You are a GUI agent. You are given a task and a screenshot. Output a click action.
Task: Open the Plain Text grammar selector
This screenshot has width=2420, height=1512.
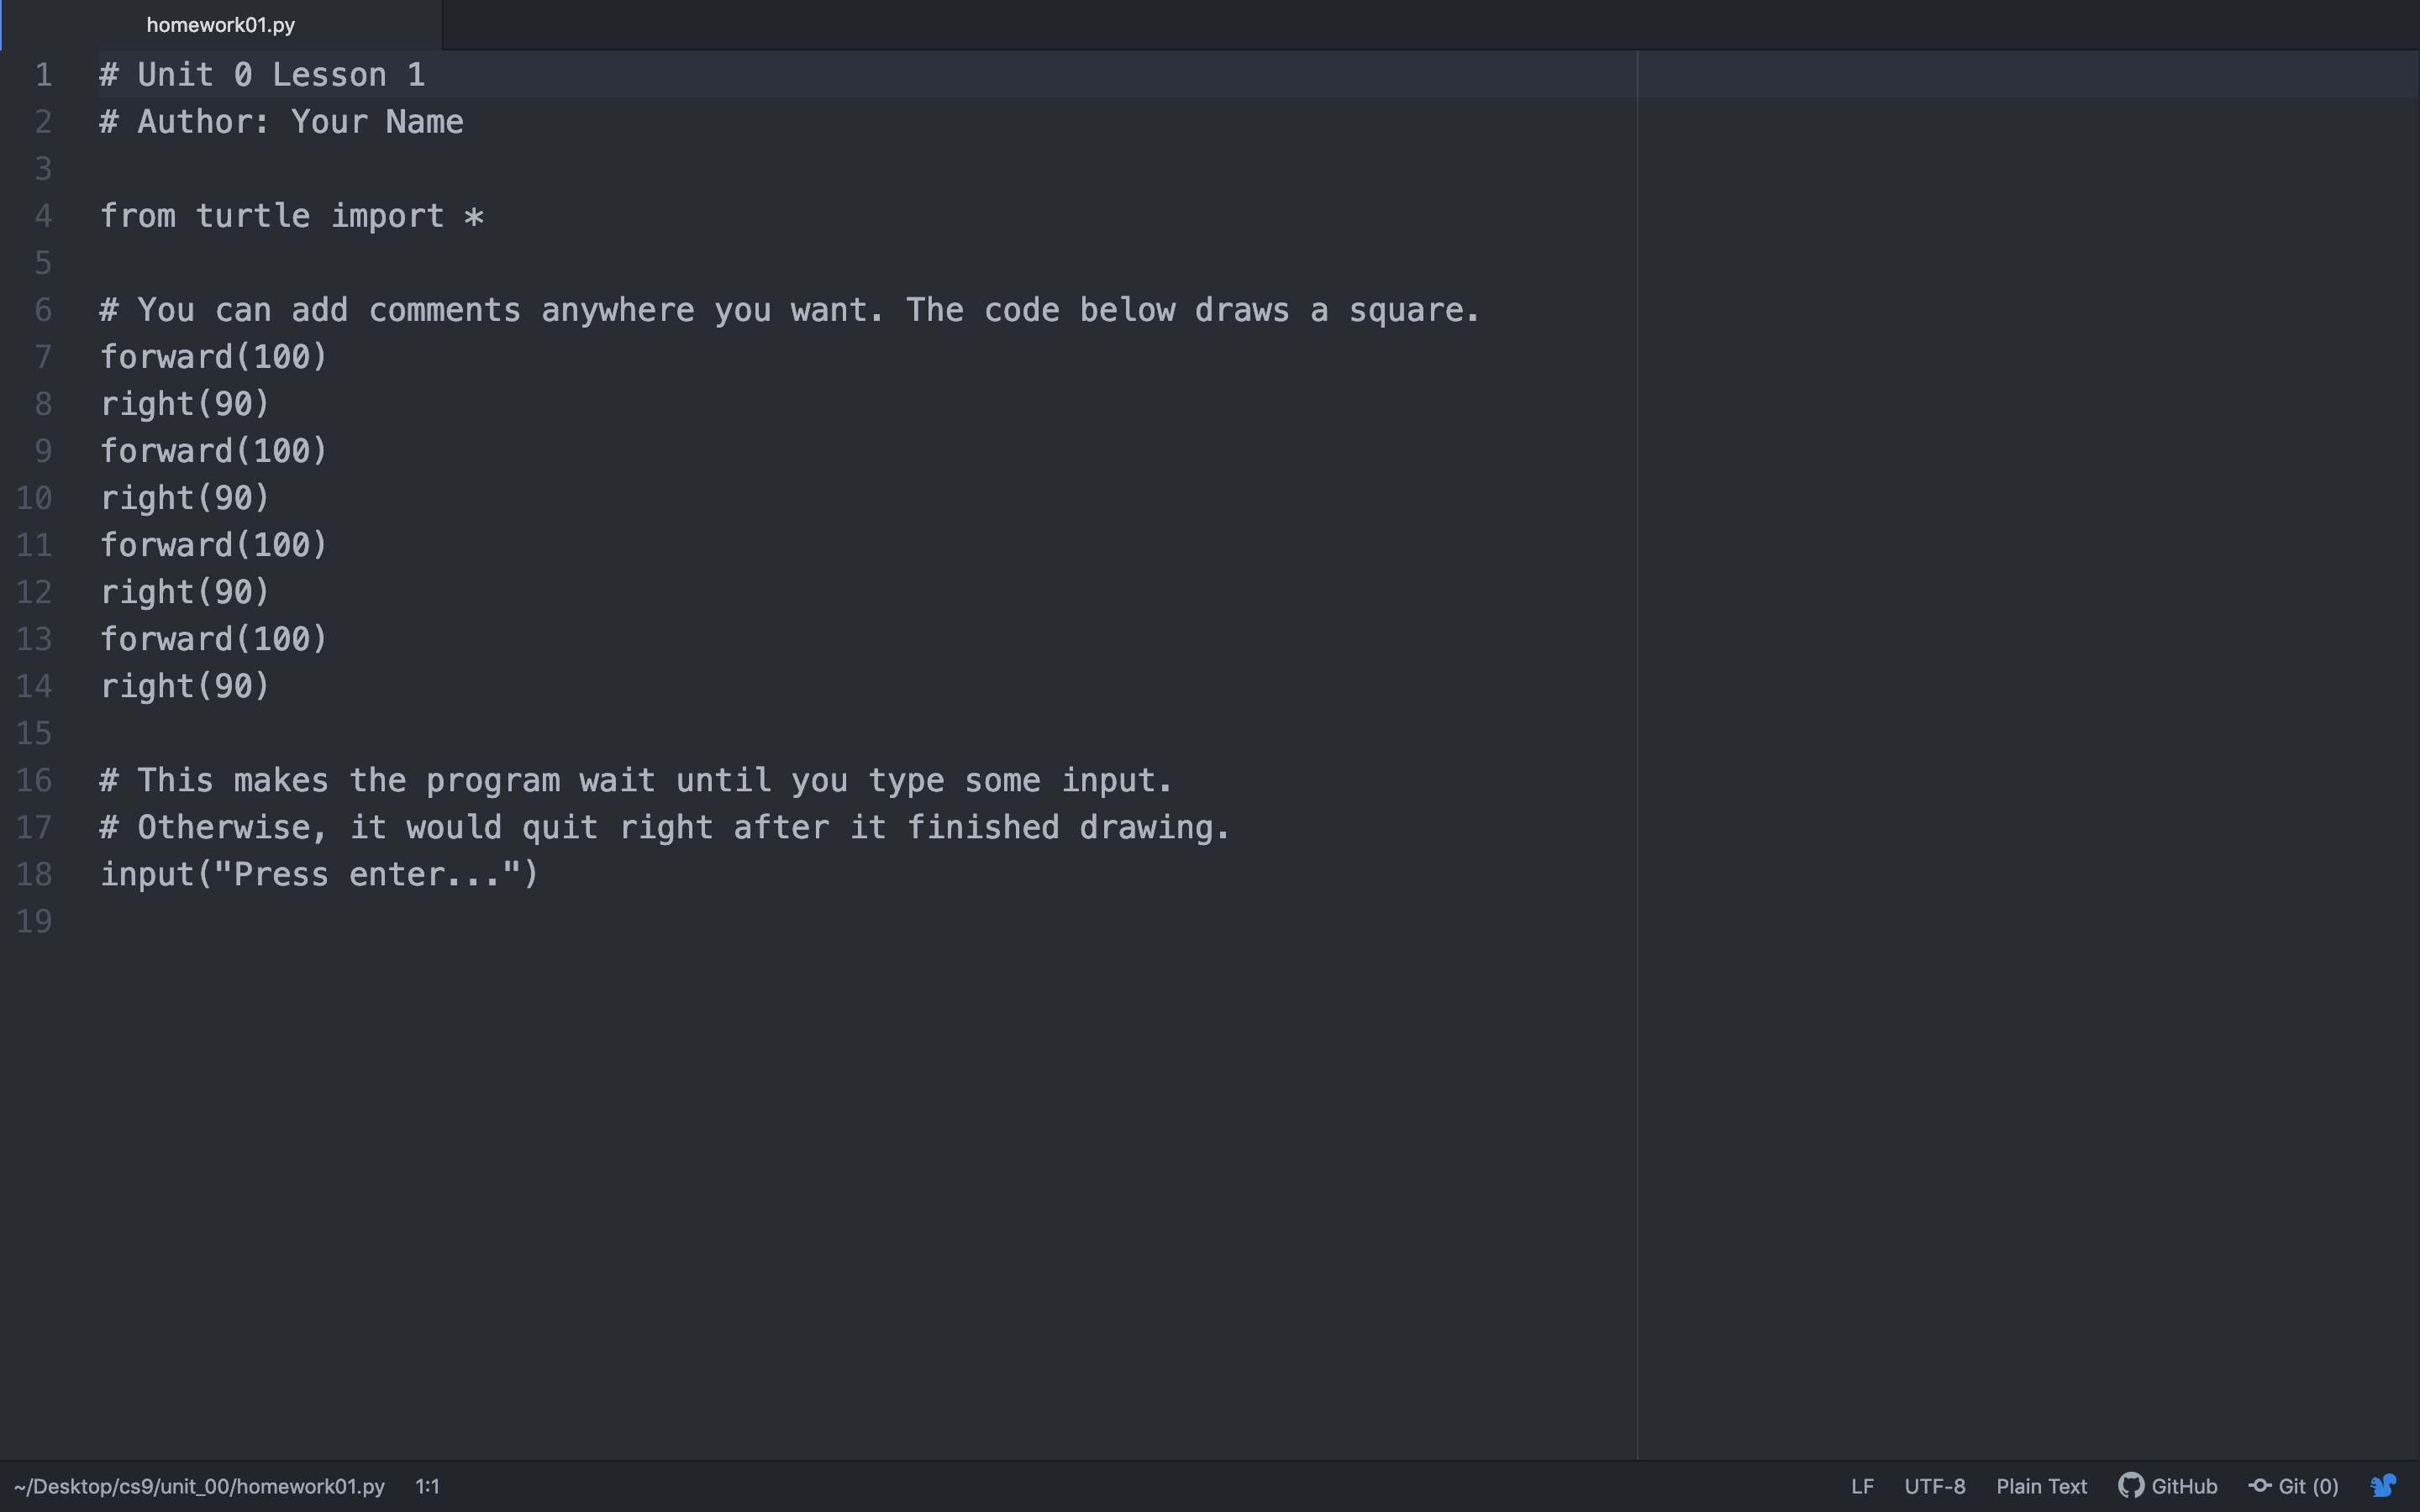[x=2041, y=1486]
